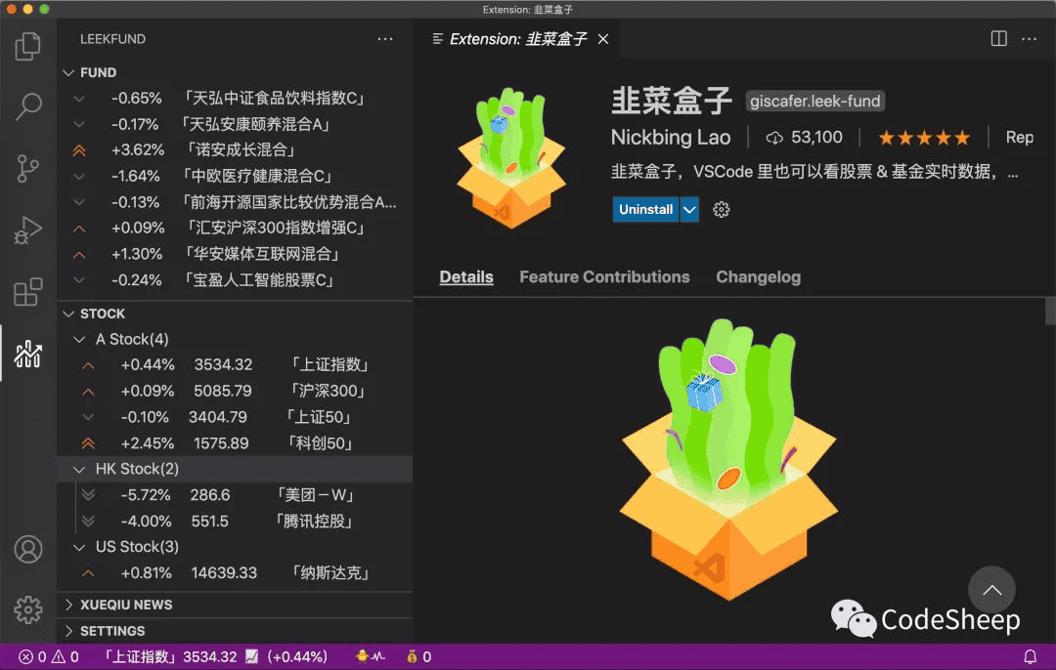Close the Extension: 韭菜盒子 tab
Image resolution: width=1056 pixels, height=670 pixels.
[x=603, y=39]
